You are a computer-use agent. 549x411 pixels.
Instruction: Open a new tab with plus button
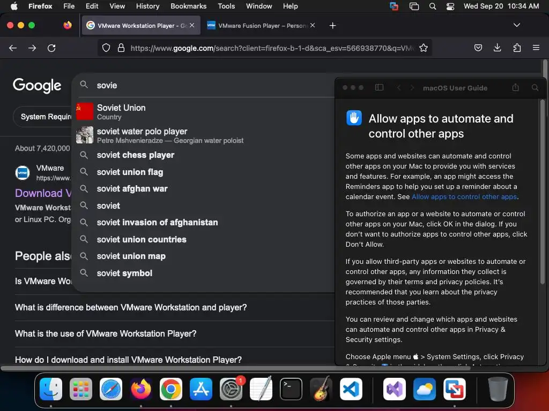332,26
